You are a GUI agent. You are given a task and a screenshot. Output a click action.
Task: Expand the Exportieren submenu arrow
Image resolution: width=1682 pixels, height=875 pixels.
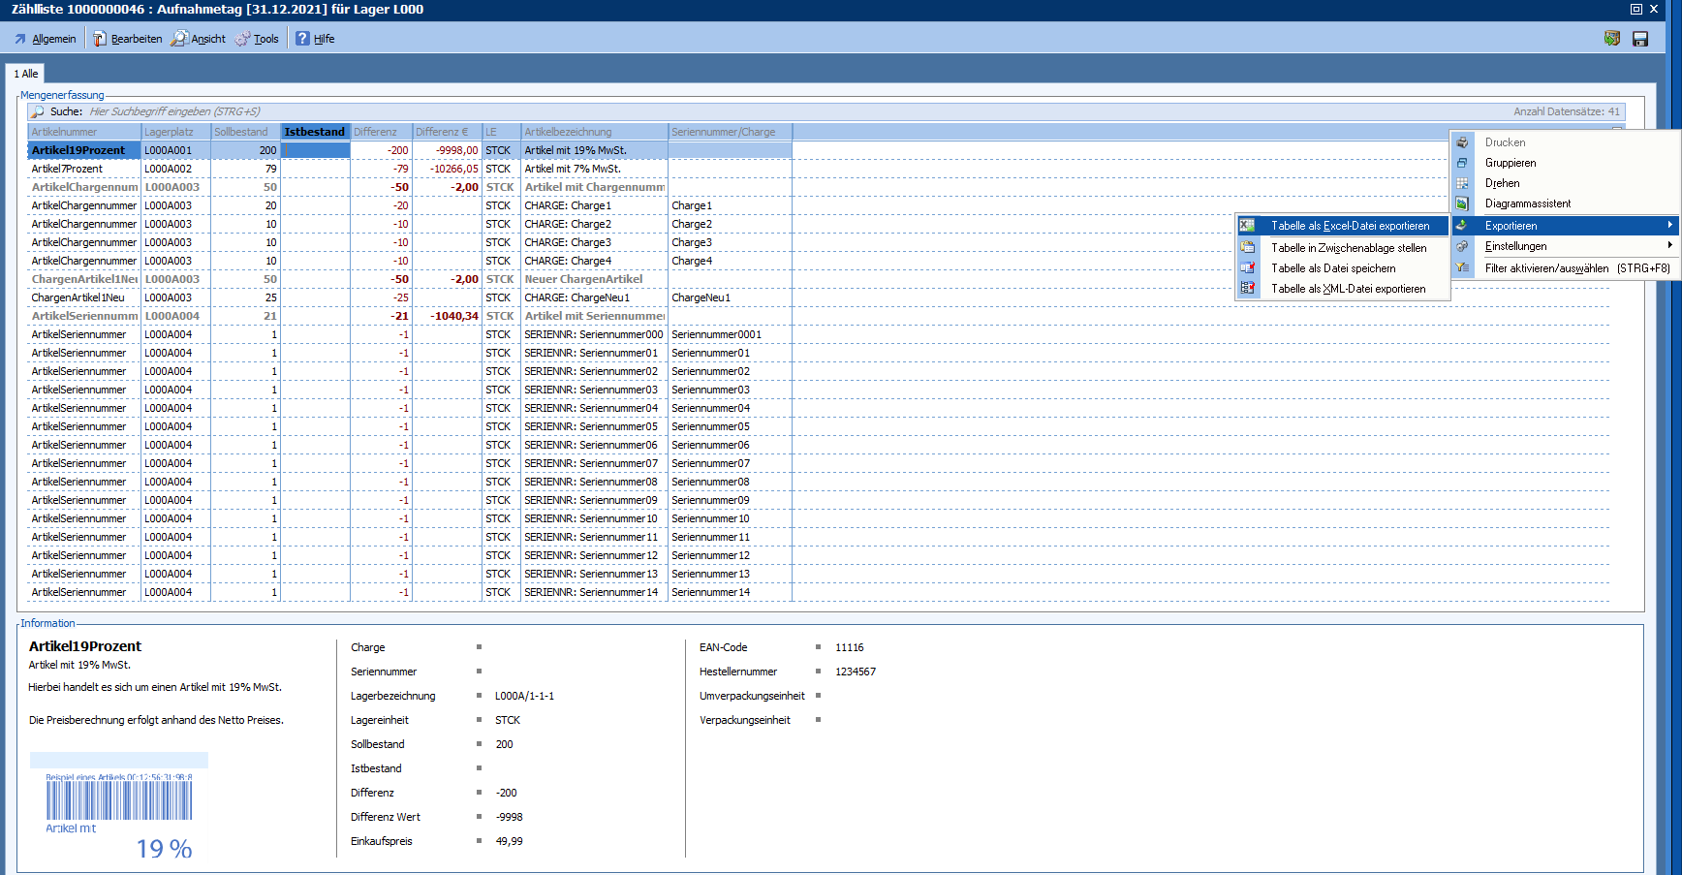(x=1669, y=226)
